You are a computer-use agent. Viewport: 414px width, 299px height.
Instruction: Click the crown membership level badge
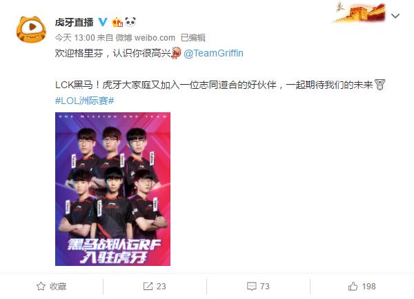click(x=117, y=22)
